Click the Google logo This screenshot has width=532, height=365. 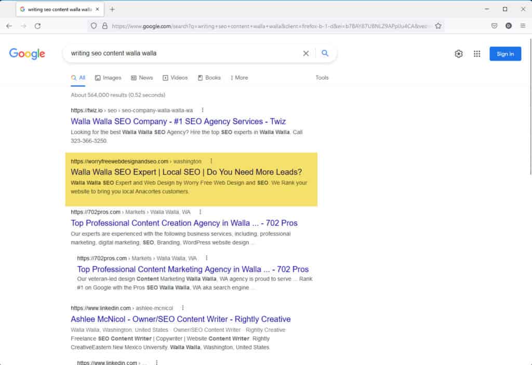tap(27, 53)
